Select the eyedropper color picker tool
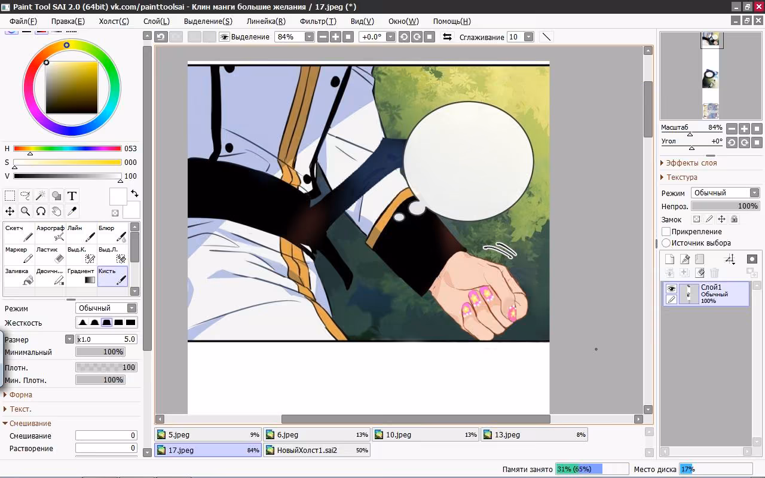Image resolution: width=765 pixels, height=478 pixels. 72,211
